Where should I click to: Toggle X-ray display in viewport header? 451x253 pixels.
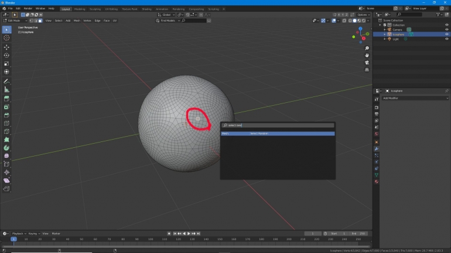point(344,20)
